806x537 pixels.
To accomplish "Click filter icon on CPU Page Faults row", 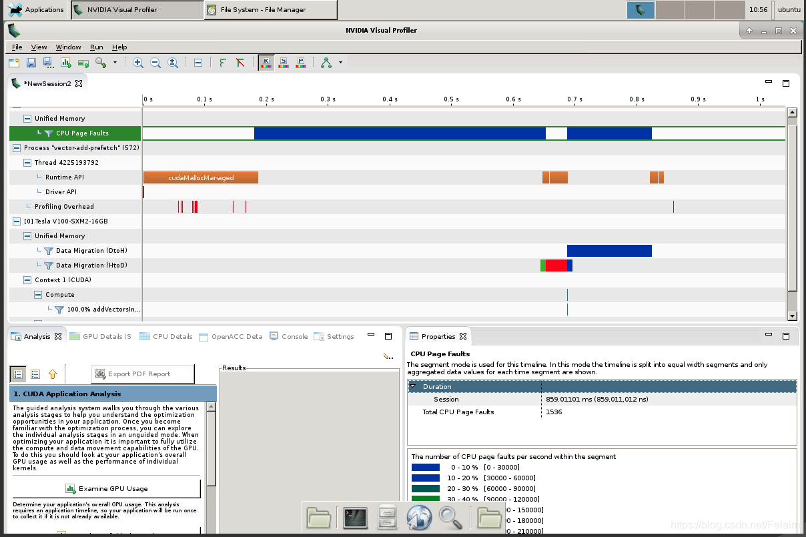I will point(49,133).
